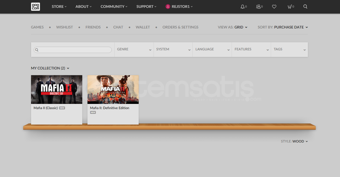The image size is (340, 177).
Task: Open the Mafia II Definitive Edition cover
Action: click(113, 90)
